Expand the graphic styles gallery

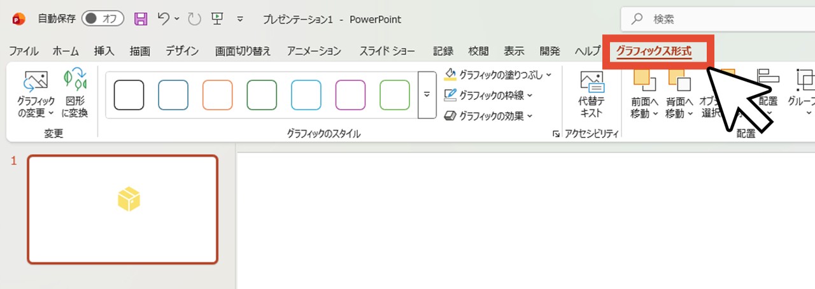pos(427,95)
